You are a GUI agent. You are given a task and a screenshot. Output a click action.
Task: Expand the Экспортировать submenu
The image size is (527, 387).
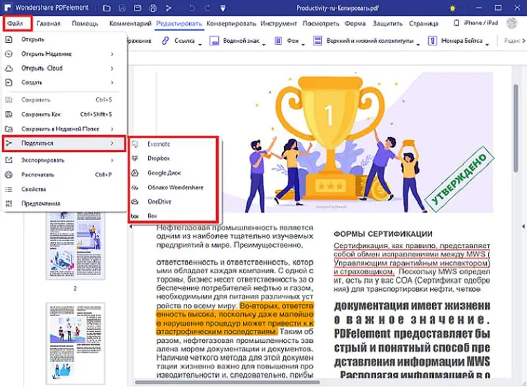click(64, 160)
